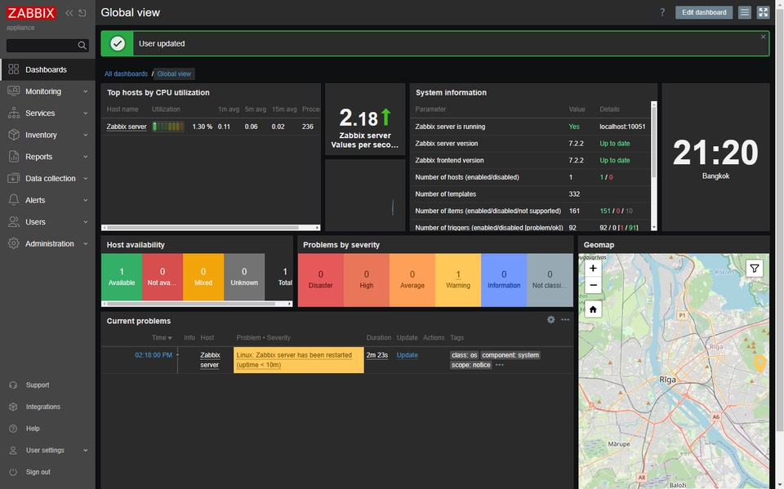Click the Geomap filter funnel icon

(x=754, y=268)
